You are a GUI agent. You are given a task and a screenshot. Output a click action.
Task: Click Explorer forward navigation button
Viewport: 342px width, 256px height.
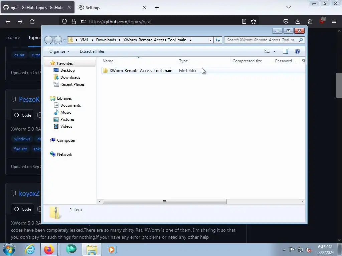pos(58,40)
